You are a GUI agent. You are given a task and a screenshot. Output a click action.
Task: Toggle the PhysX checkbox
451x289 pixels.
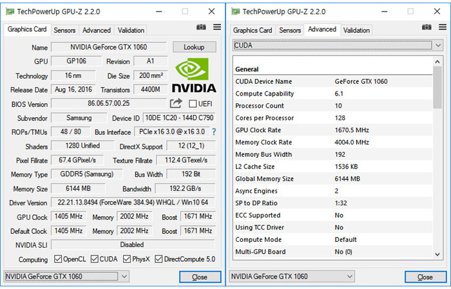pyautogui.click(x=127, y=259)
